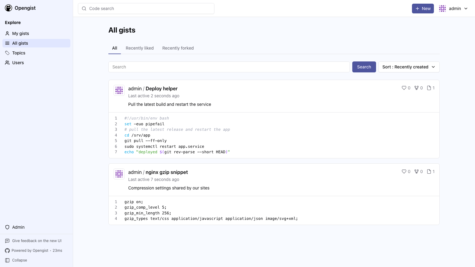
Task: Click the admin author link on nginx gzip snippet
Action: coord(135,172)
